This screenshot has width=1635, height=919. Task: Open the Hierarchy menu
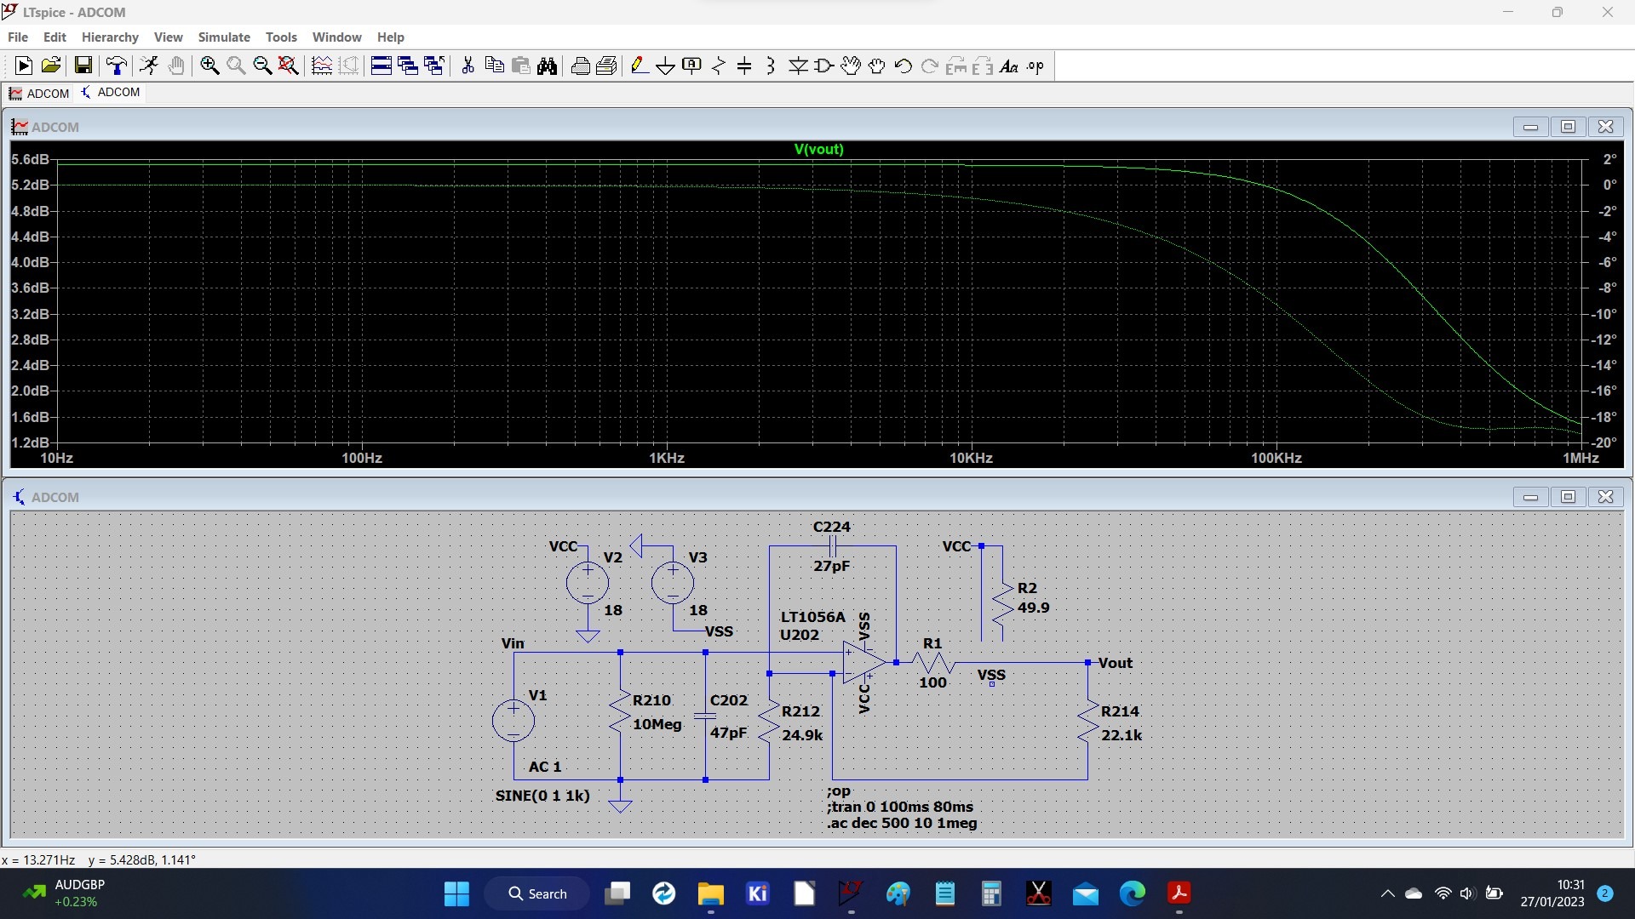click(110, 37)
